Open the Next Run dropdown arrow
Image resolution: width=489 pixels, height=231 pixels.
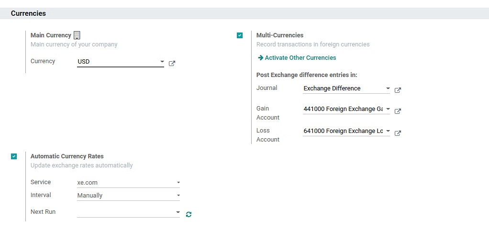(x=178, y=212)
